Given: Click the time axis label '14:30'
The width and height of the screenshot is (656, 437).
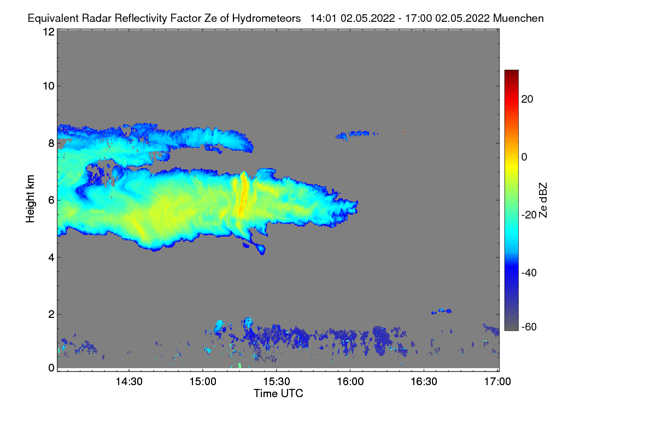Looking at the screenshot, I should (129, 381).
